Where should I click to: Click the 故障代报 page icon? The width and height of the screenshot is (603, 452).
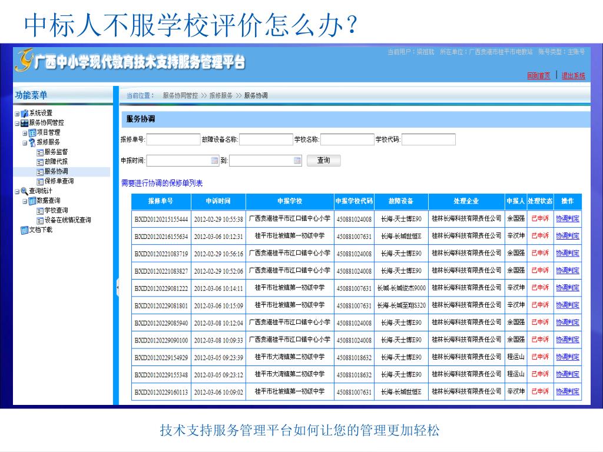pyautogui.click(x=40, y=162)
